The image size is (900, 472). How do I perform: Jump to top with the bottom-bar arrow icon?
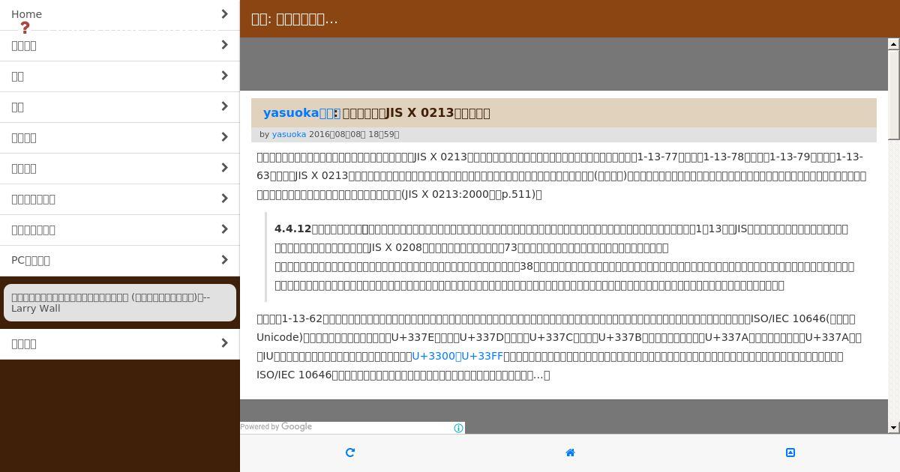[790, 453]
